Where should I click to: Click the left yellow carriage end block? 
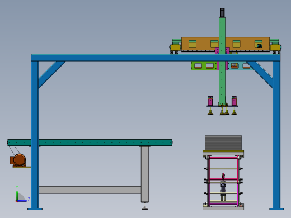(x=176, y=48)
